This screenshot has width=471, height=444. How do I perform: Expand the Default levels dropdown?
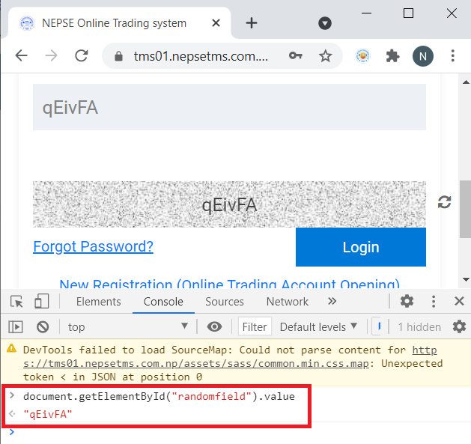318,326
